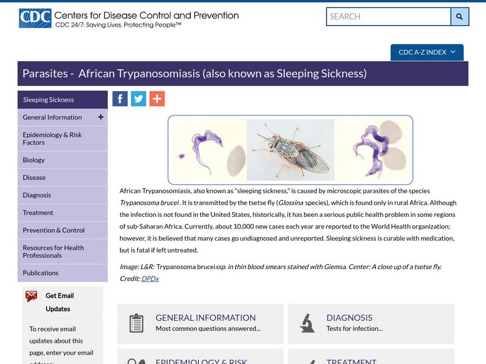Viewport: 486px width, 364px height.
Task: Open the CDC A-Z Index dropdown
Action: (426, 52)
